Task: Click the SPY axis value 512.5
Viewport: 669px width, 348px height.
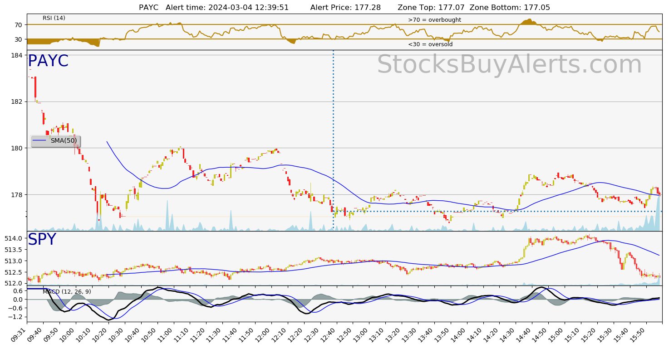Action: pos(14,272)
